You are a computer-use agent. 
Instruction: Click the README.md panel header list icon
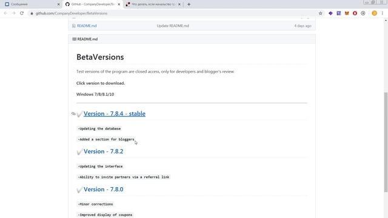pyautogui.click(x=74, y=39)
